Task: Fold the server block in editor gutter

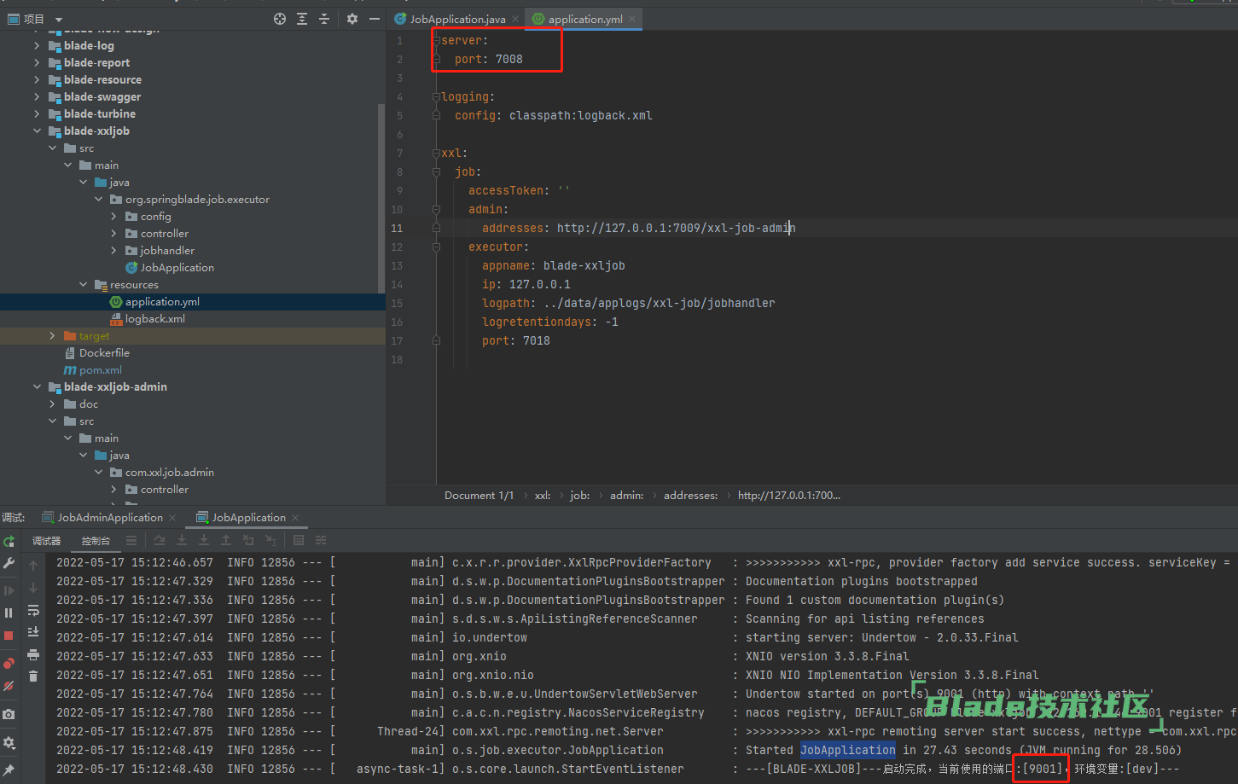Action: pyautogui.click(x=436, y=40)
